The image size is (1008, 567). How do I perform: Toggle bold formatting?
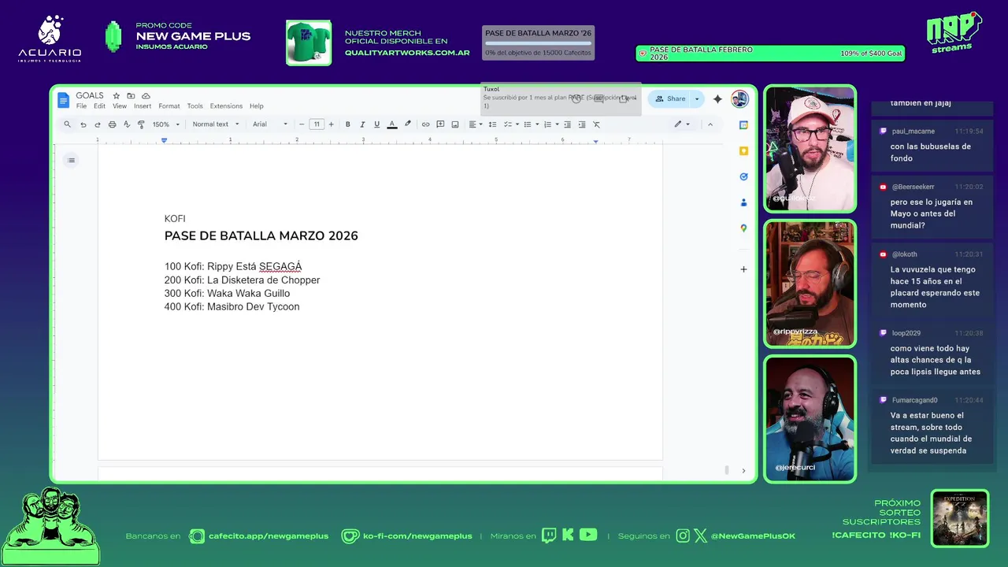347,124
